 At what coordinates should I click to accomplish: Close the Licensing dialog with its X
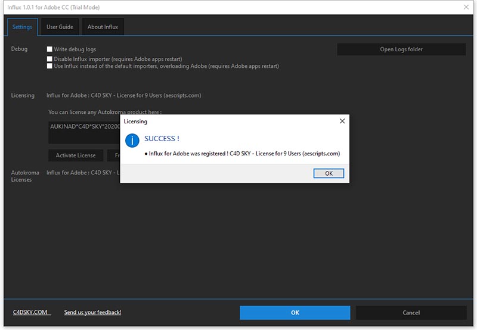342,121
